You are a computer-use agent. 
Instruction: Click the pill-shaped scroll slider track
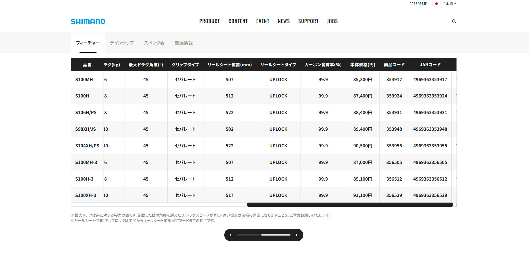(x=264, y=235)
